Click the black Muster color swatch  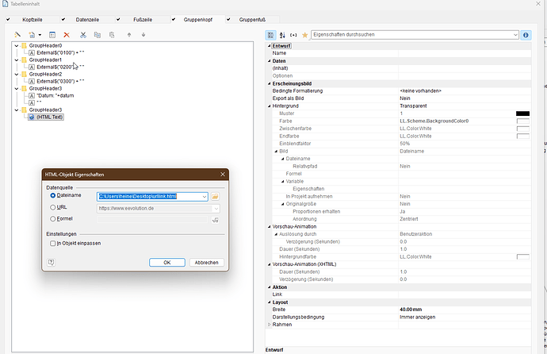522,114
